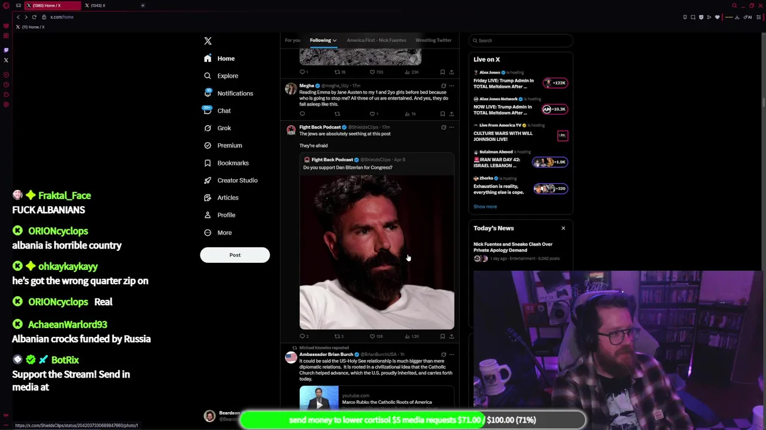
Task: Repost Megha's post
Action: [x=337, y=113]
